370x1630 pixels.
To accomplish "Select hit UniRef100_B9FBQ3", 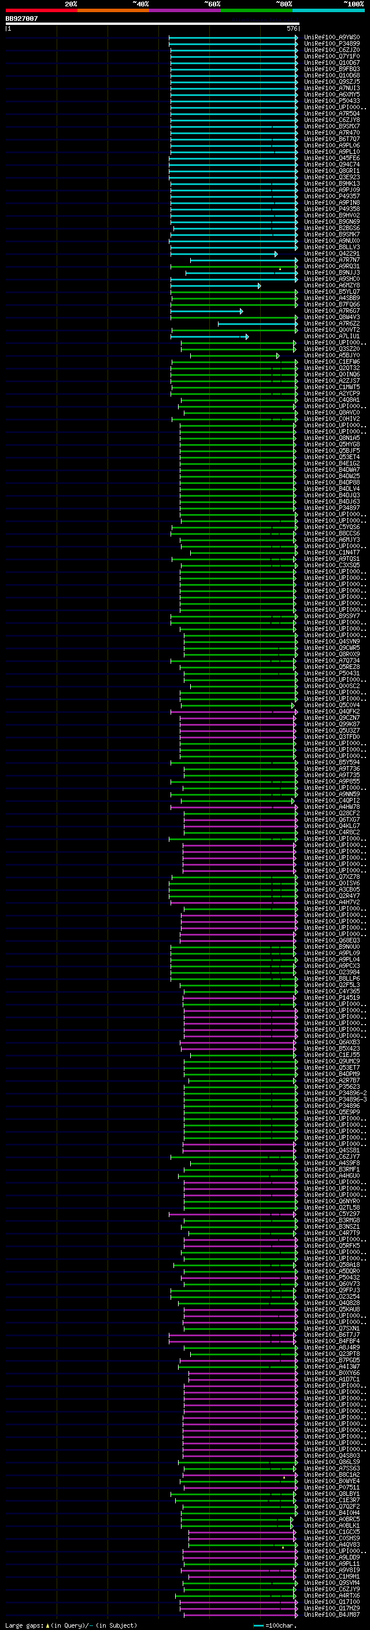I will click(x=331, y=69).
